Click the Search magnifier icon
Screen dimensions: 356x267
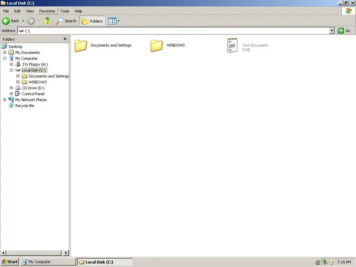(59, 21)
